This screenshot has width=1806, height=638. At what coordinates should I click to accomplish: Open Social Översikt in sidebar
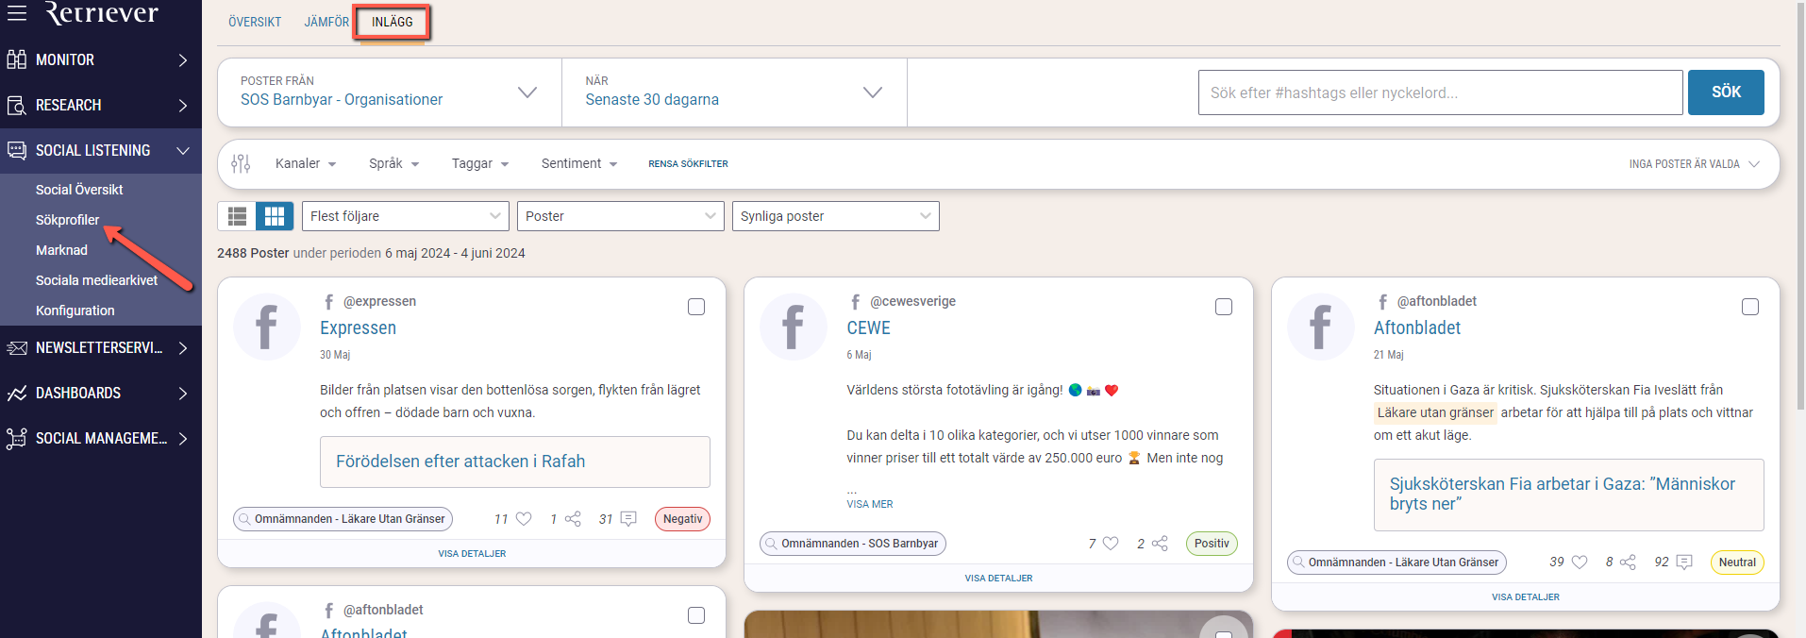click(x=79, y=190)
